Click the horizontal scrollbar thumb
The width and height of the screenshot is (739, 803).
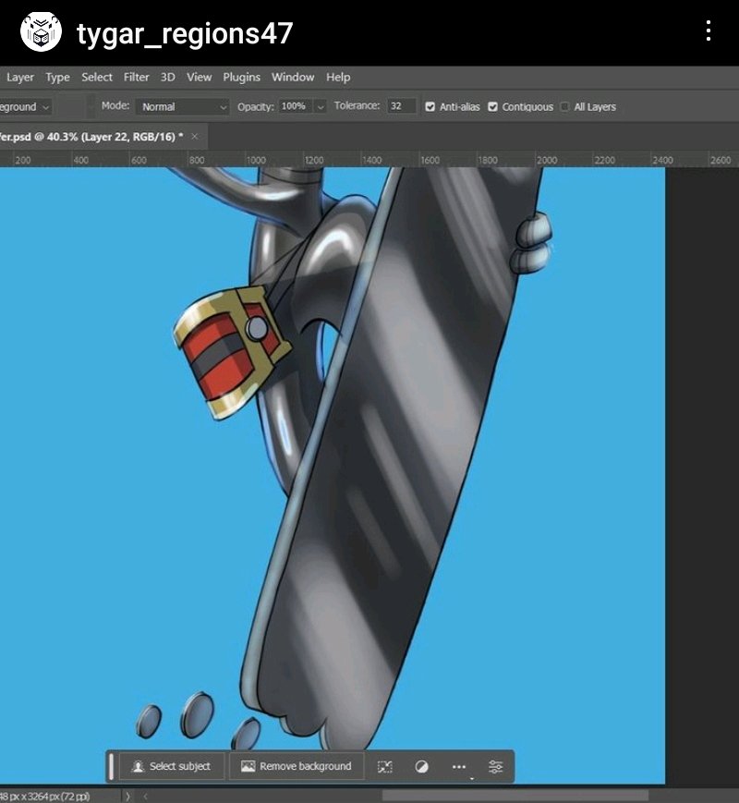click(515, 797)
